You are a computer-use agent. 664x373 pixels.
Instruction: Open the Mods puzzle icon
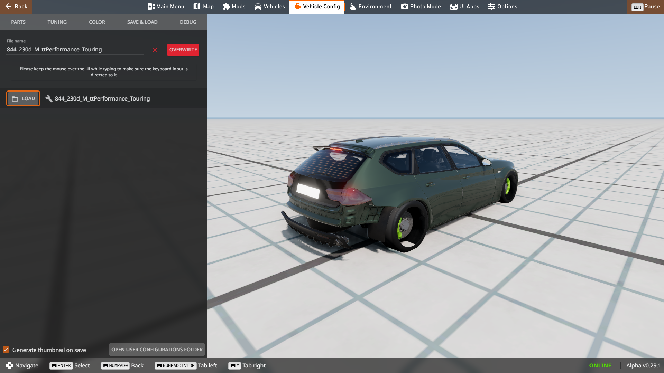226,7
